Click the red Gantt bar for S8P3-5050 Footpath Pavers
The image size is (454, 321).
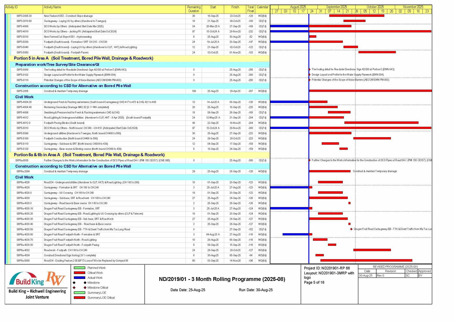[x=377, y=52]
